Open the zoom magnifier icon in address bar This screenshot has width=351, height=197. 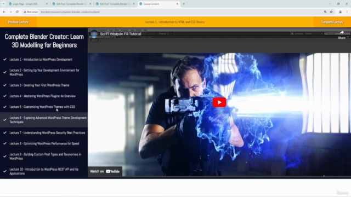[x=325, y=12]
